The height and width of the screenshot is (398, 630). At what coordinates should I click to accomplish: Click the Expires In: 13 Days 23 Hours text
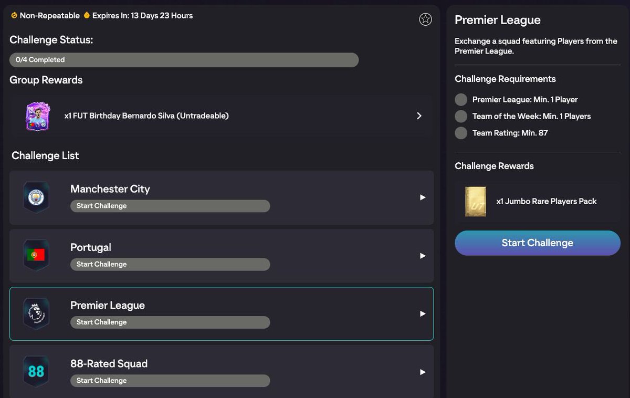[x=142, y=16]
